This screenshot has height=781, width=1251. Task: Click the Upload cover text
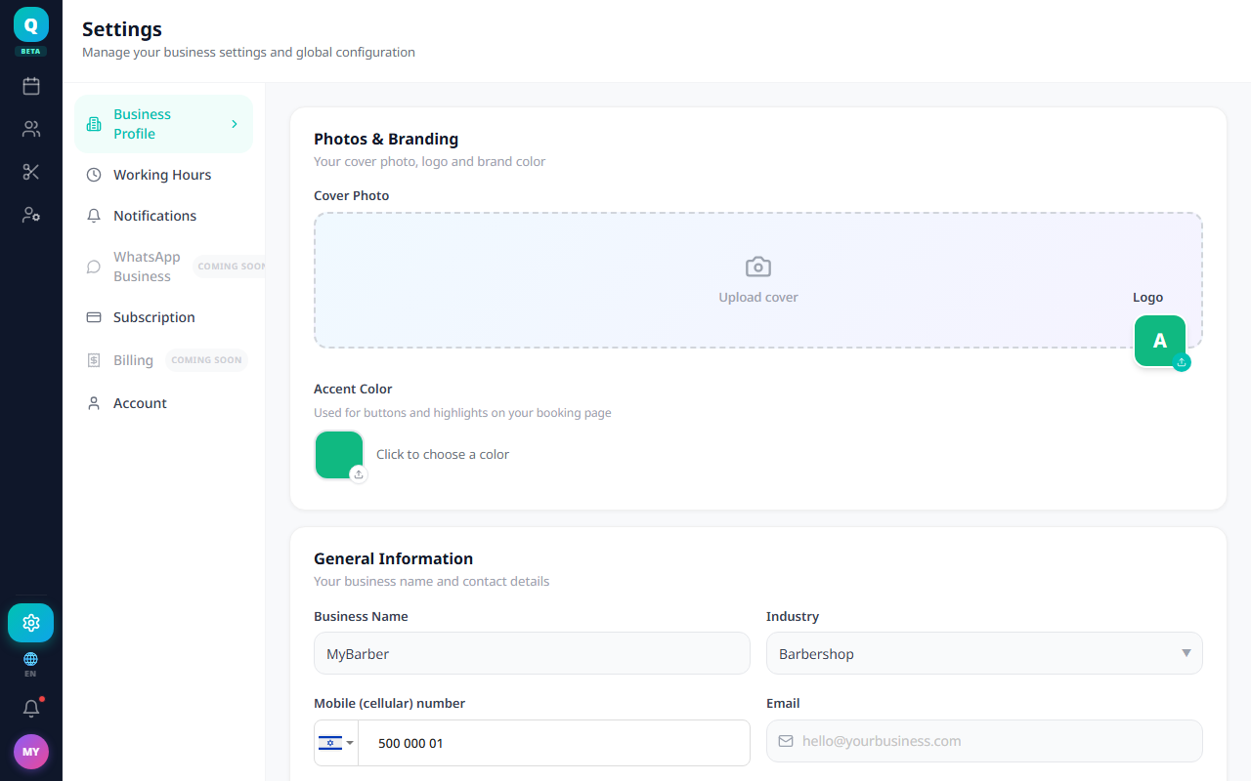[x=758, y=297]
